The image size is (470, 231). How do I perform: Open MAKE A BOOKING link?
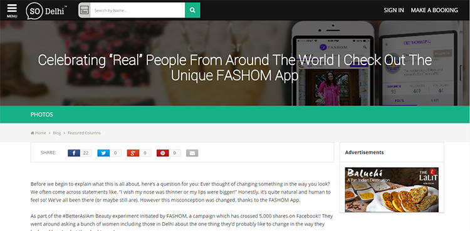coord(434,10)
